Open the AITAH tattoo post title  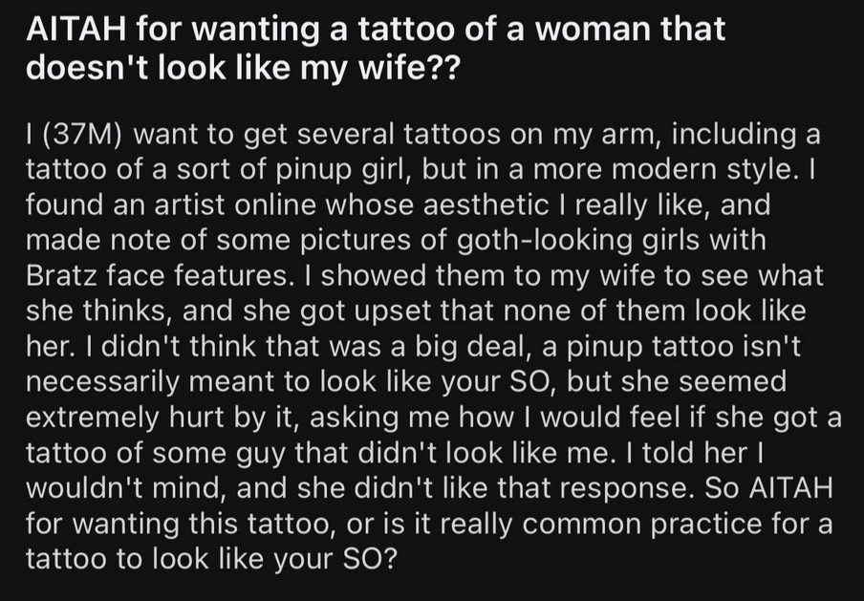tap(376, 48)
